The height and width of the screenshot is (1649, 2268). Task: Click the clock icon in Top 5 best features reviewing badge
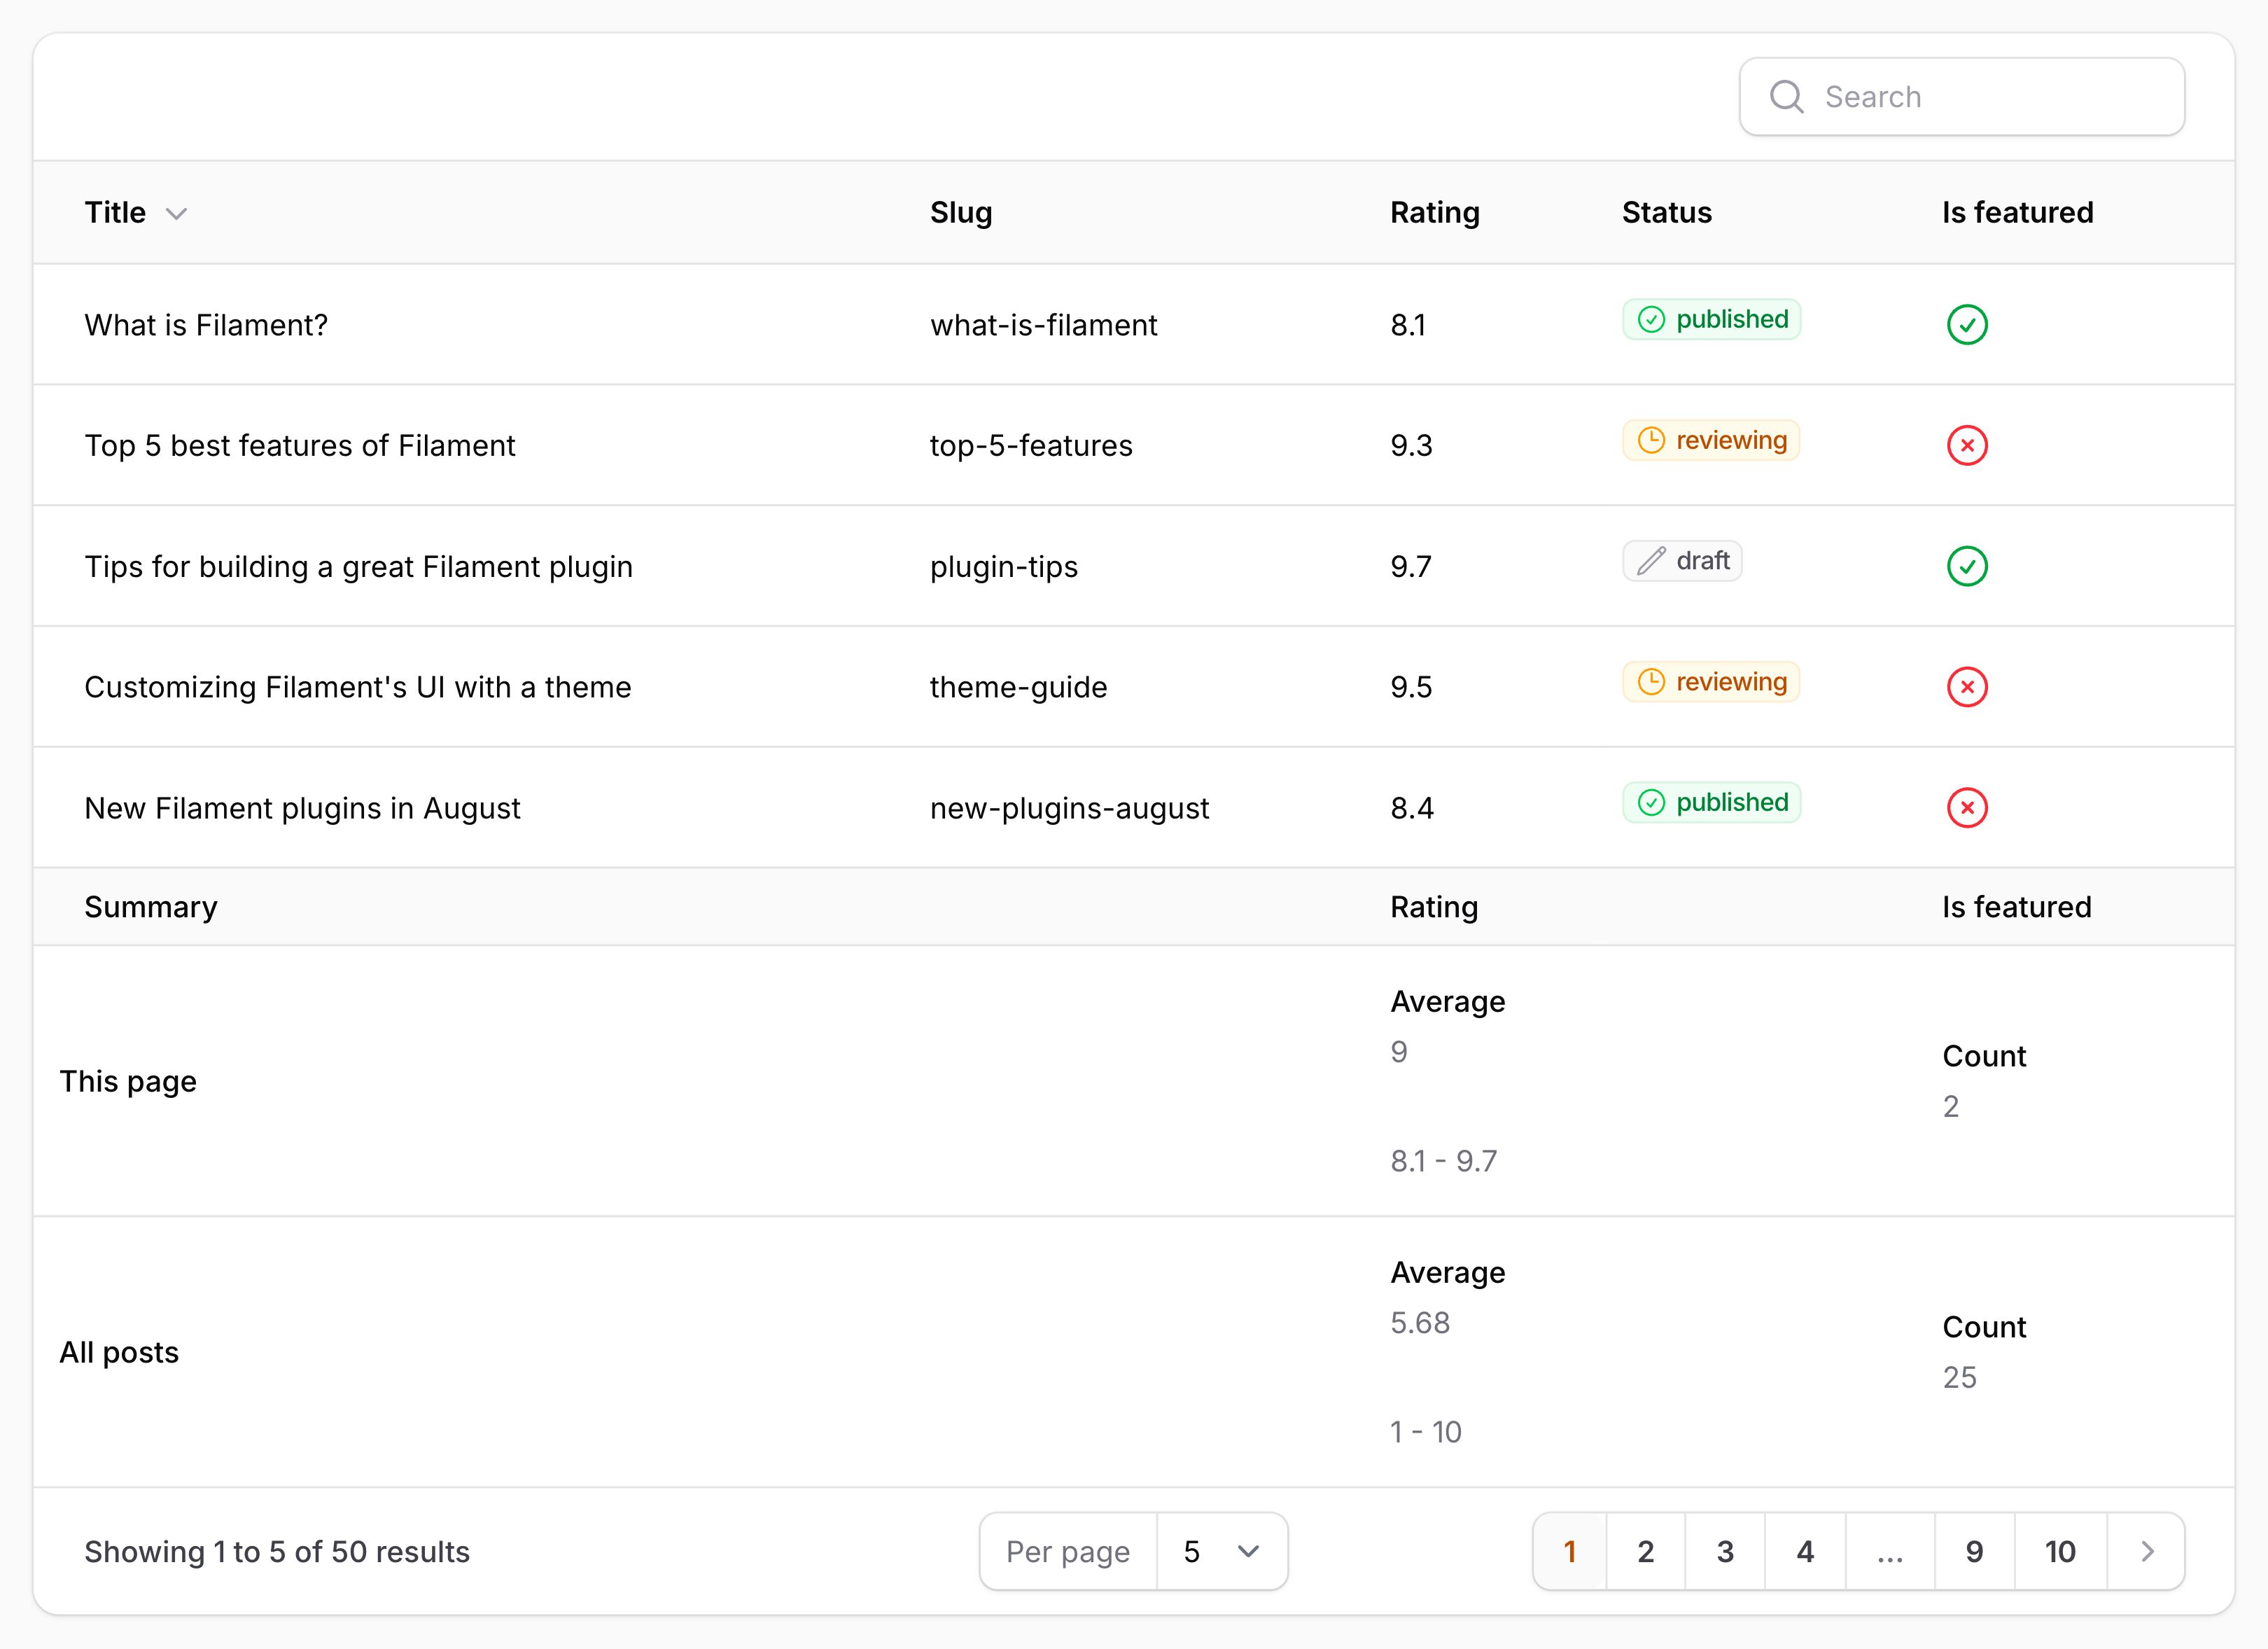click(x=1651, y=440)
